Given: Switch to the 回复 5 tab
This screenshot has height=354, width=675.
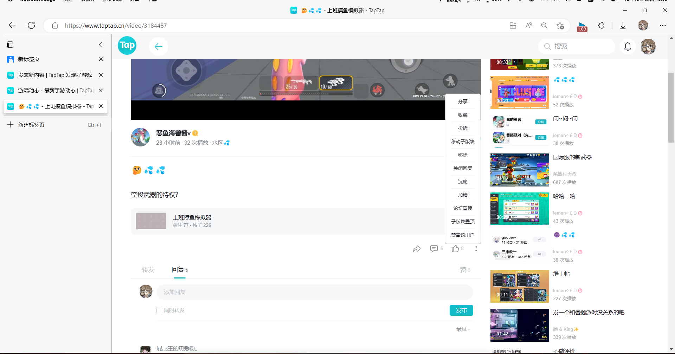Looking at the screenshot, I should (180, 270).
